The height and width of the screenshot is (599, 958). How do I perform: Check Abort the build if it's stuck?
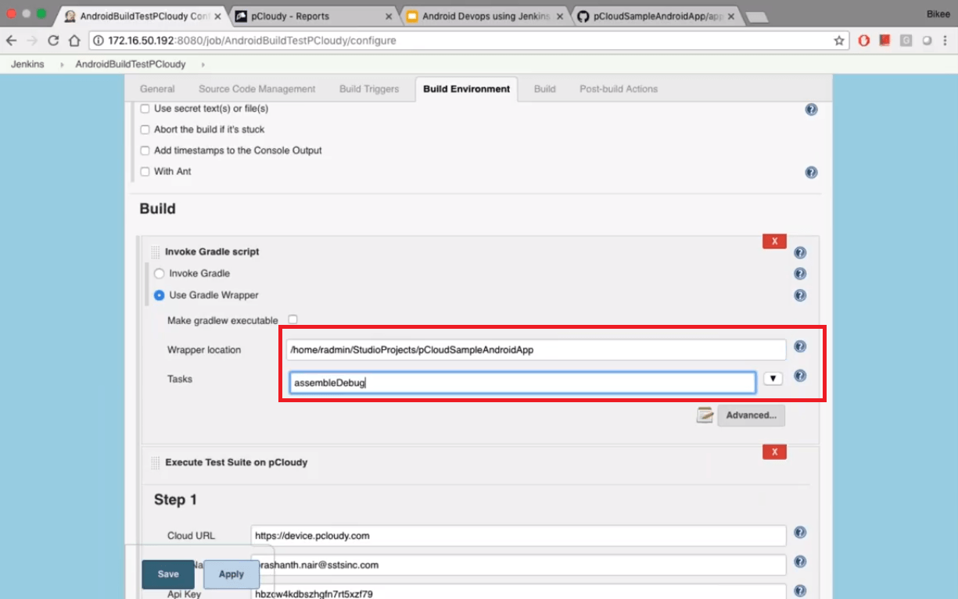(145, 130)
